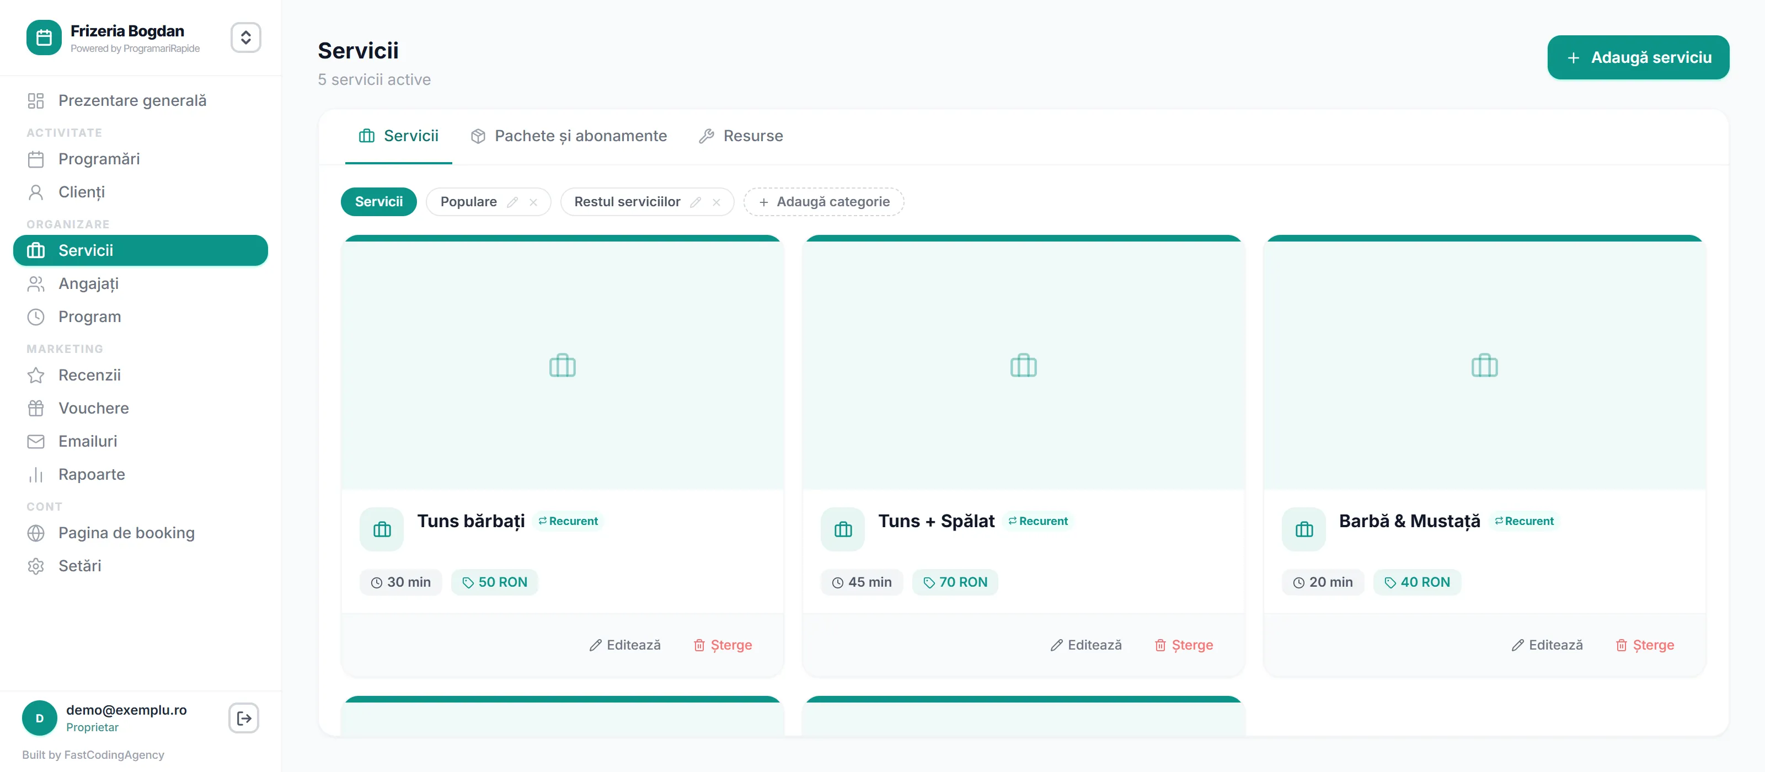Go to Programări in the sidebar
The width and height of the screenshot is (1765, 772).
click(x=141, y=159)
